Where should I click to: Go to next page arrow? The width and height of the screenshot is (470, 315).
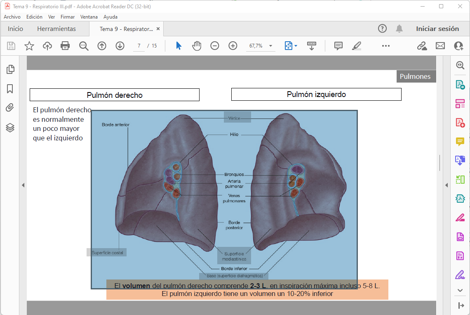tap(120, 46)
